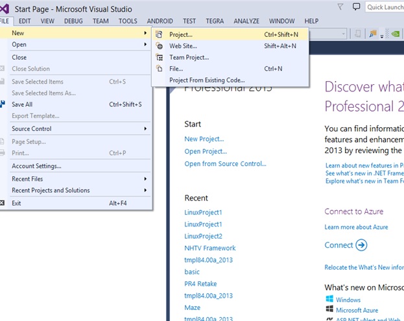Expand the New submenu arrow

pos(145,33)
